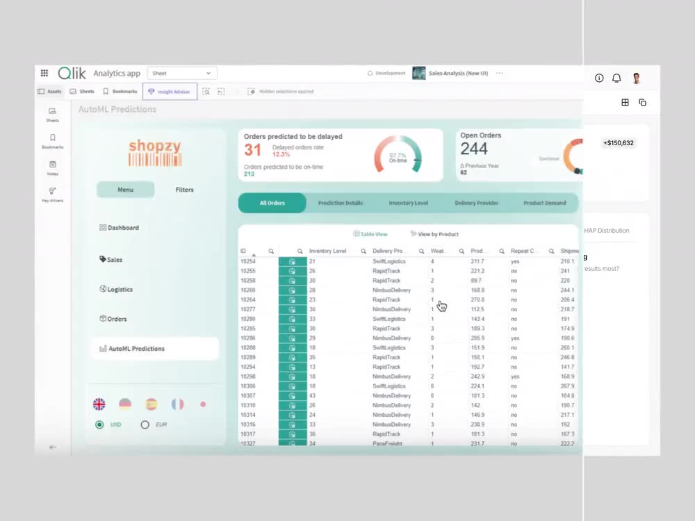Switch to grid view icon in right window

(625, 102)
